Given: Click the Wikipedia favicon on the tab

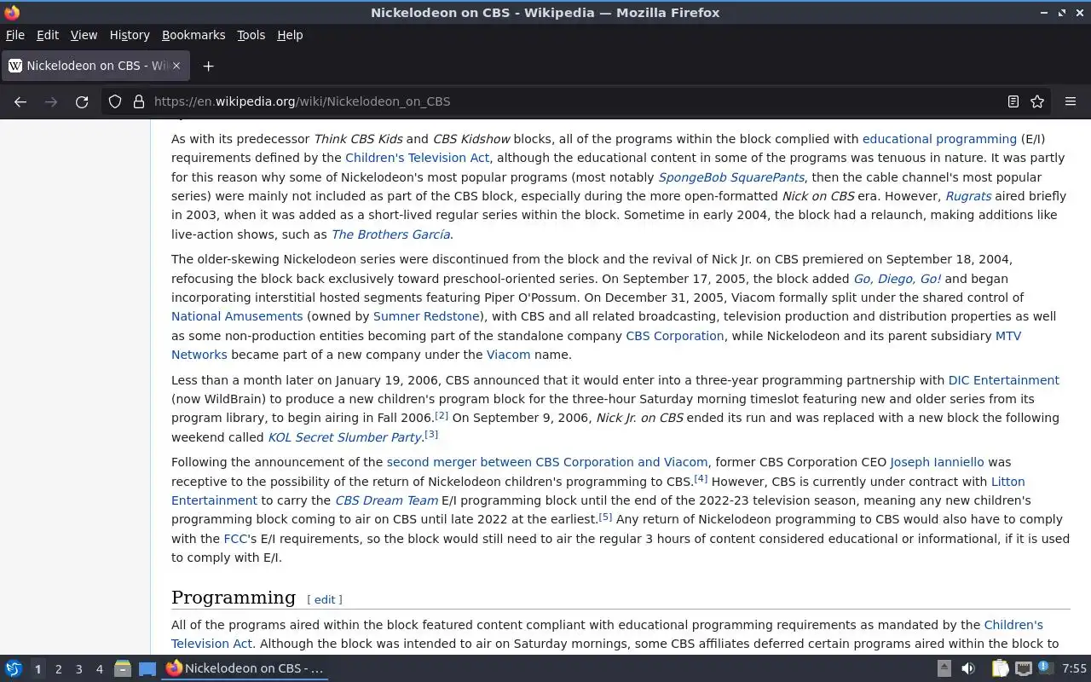Looking at the screenshot, I should click(x=15, y=66).
